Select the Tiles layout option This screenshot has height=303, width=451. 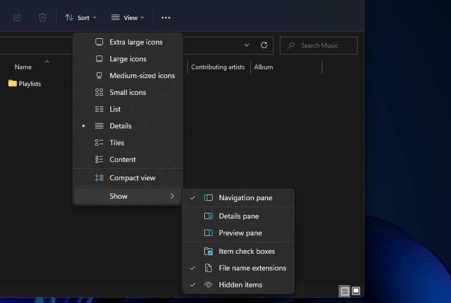click(117, 143)
